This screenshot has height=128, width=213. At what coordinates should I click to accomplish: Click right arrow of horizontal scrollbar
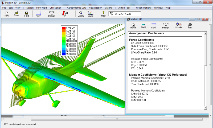tap(207, 119)
